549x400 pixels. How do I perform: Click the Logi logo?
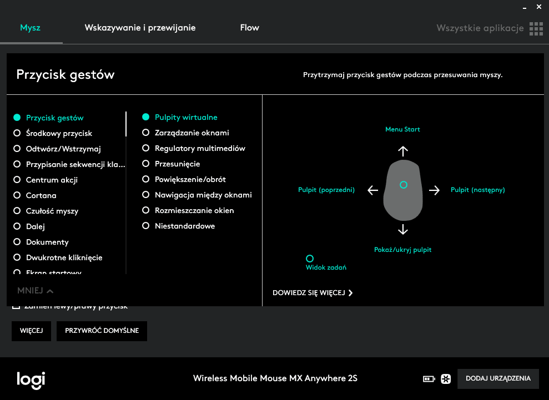pos(31,379)
